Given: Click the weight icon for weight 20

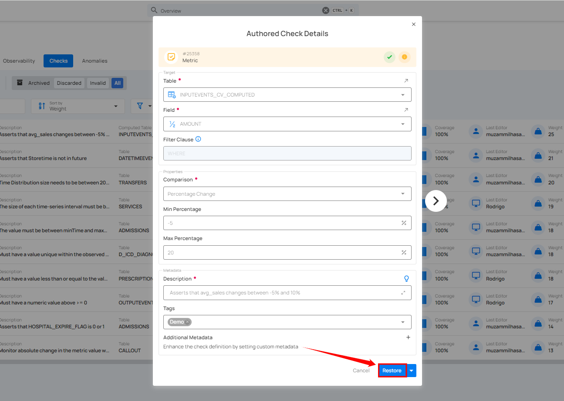Looking at the screenshot, I should [538, 179].
